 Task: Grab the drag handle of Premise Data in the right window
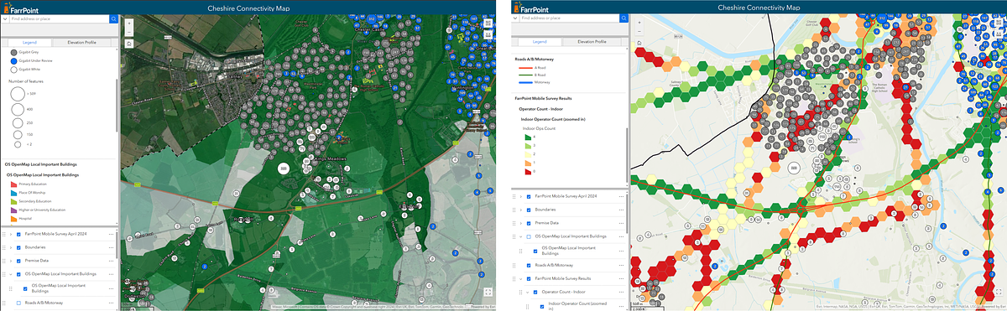click(x=514, y=223)
